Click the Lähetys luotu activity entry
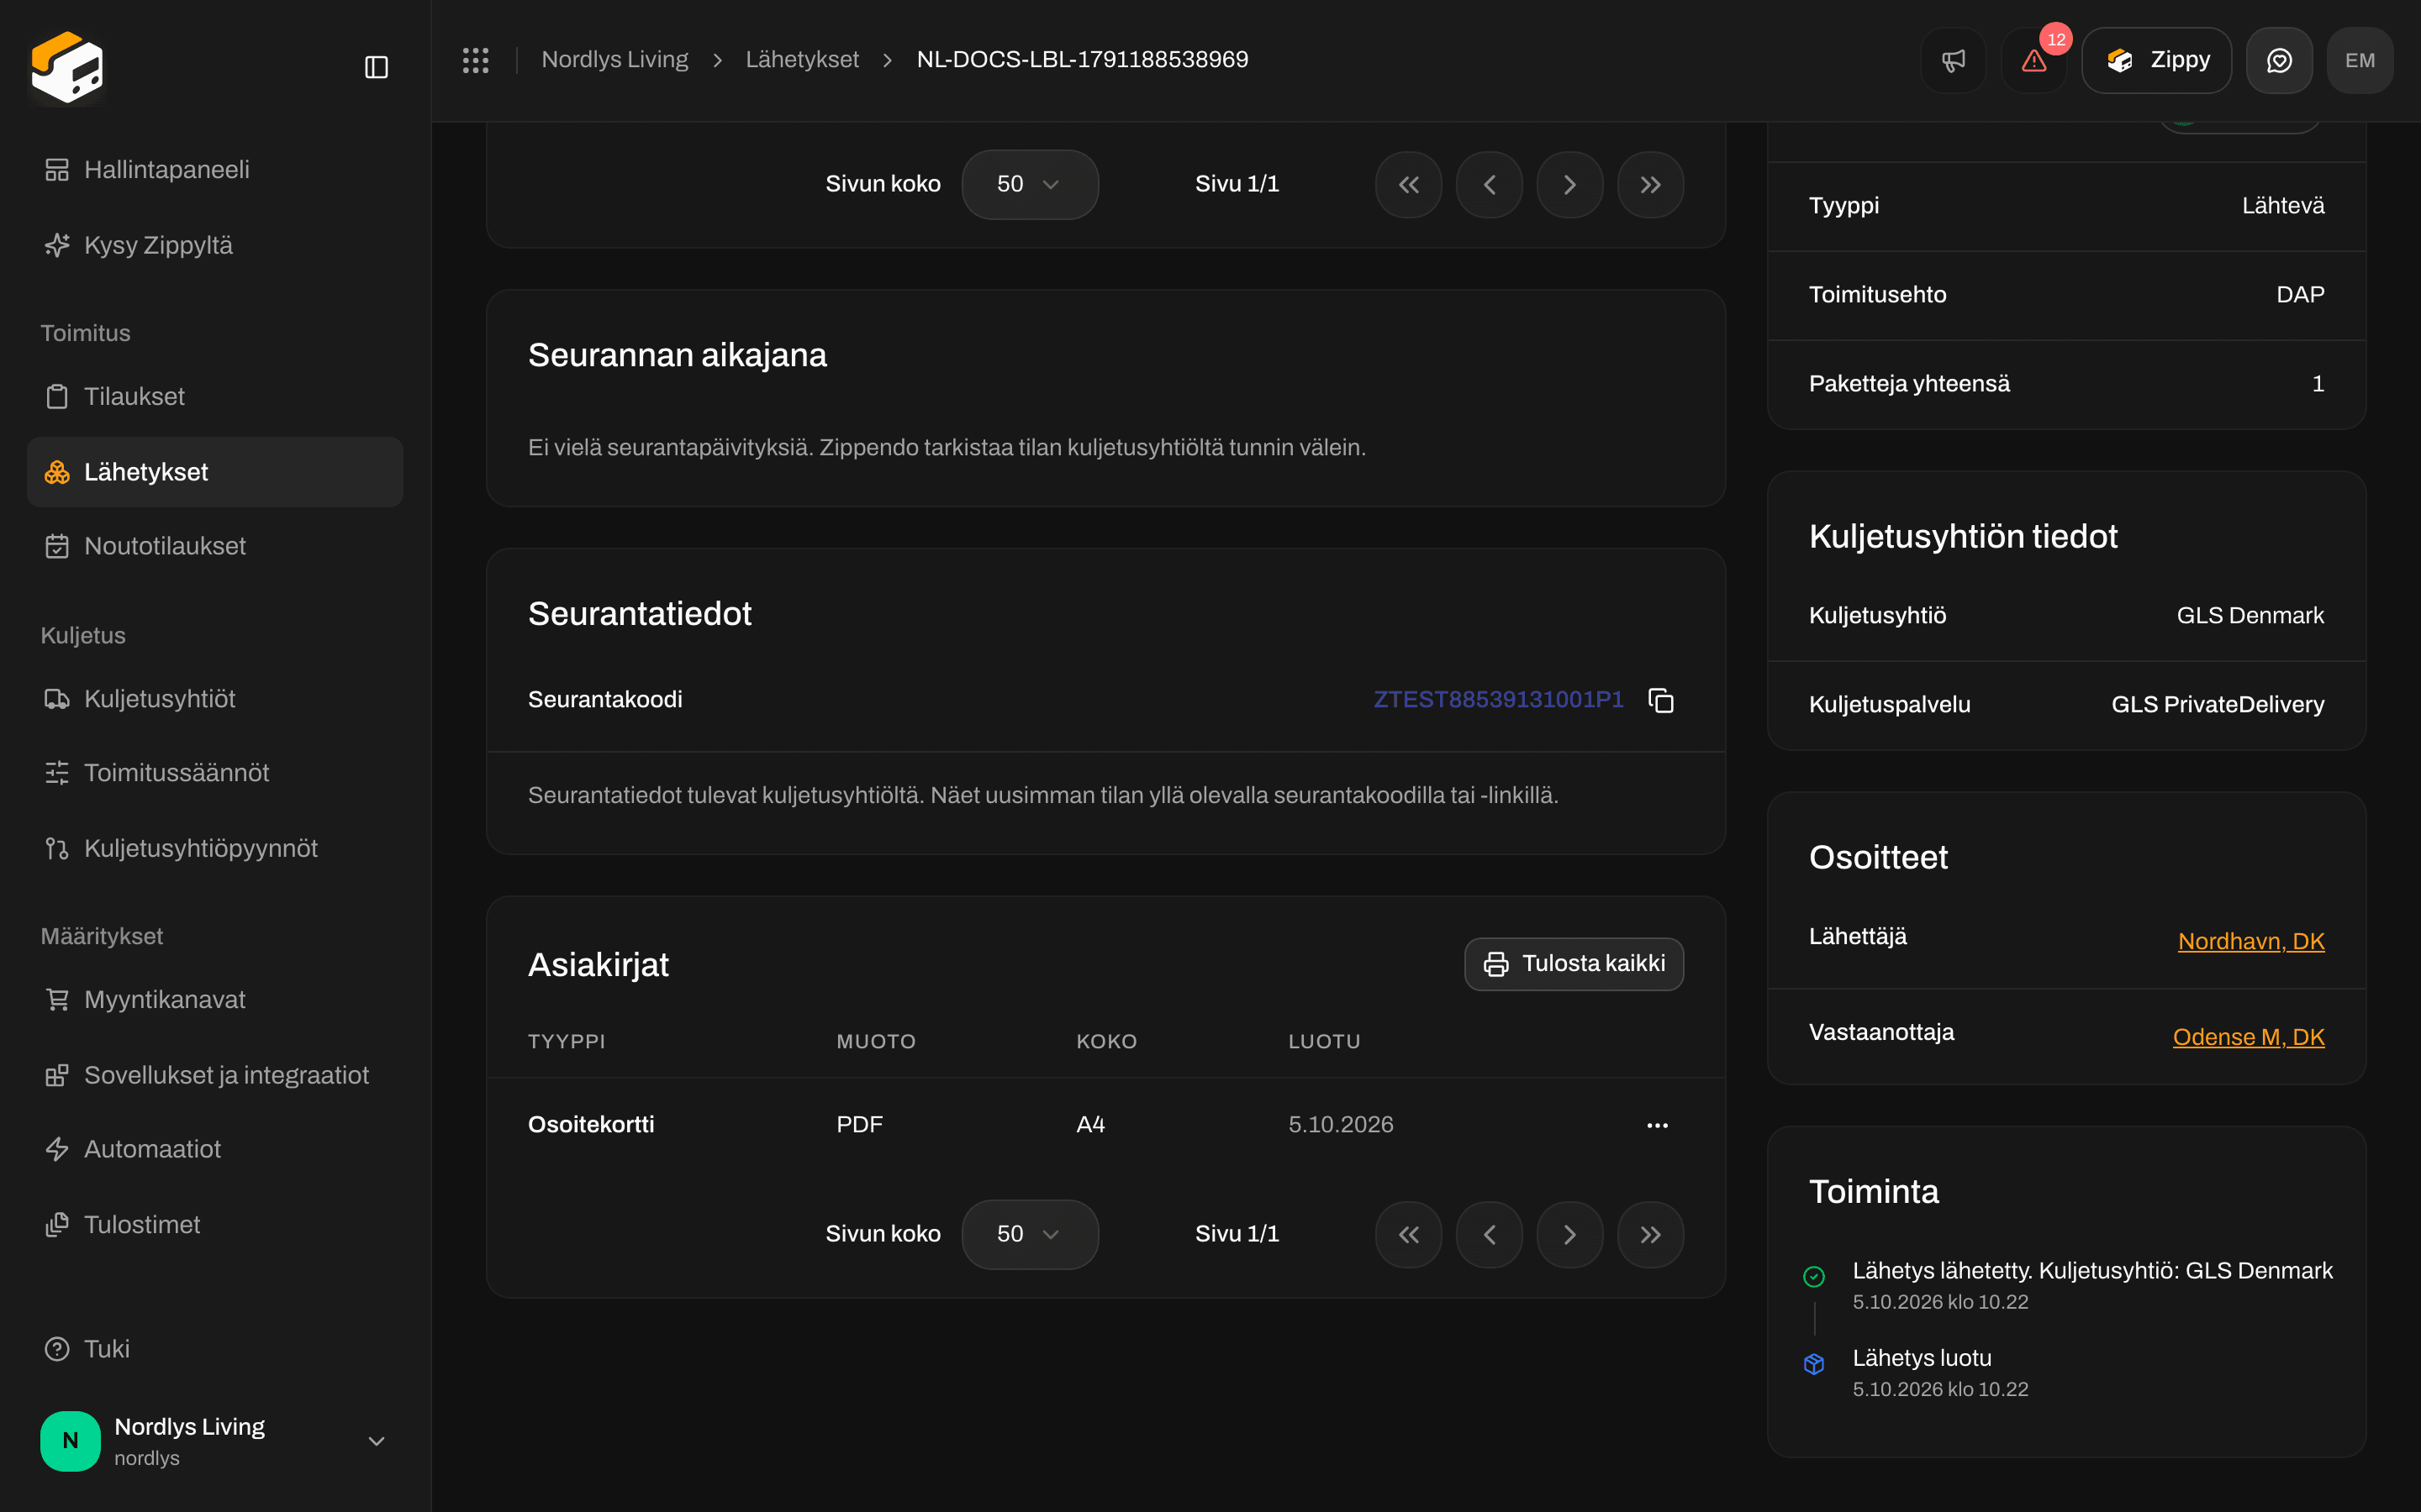 tap(1940, 1373)
